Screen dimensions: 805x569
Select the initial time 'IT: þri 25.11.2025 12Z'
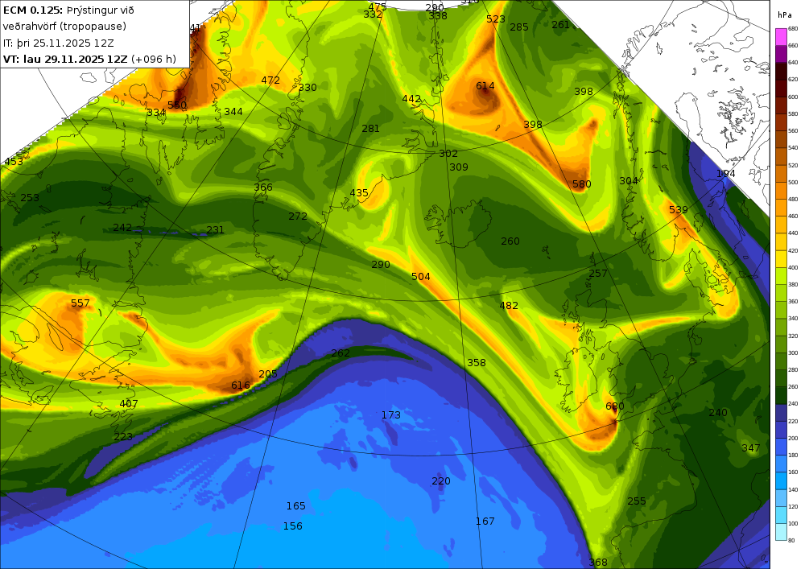point(59,43)
